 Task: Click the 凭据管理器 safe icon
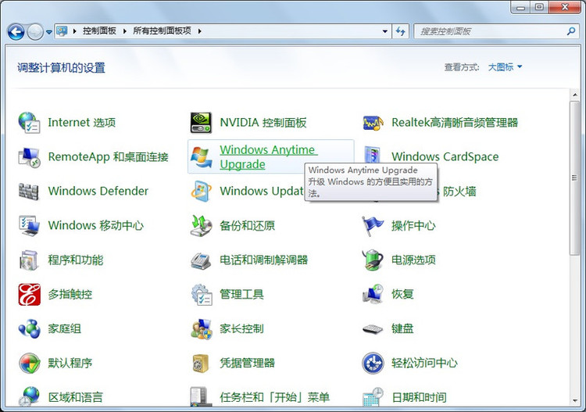(201, 363)
